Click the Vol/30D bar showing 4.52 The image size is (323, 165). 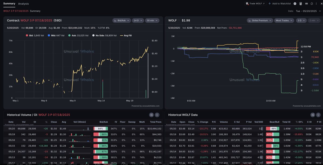pyautogui.click(x=261, y=157)
